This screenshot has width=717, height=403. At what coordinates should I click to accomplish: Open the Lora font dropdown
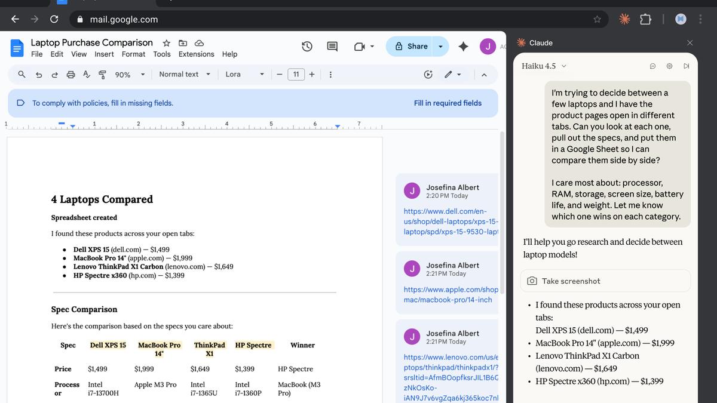point(244,75)
